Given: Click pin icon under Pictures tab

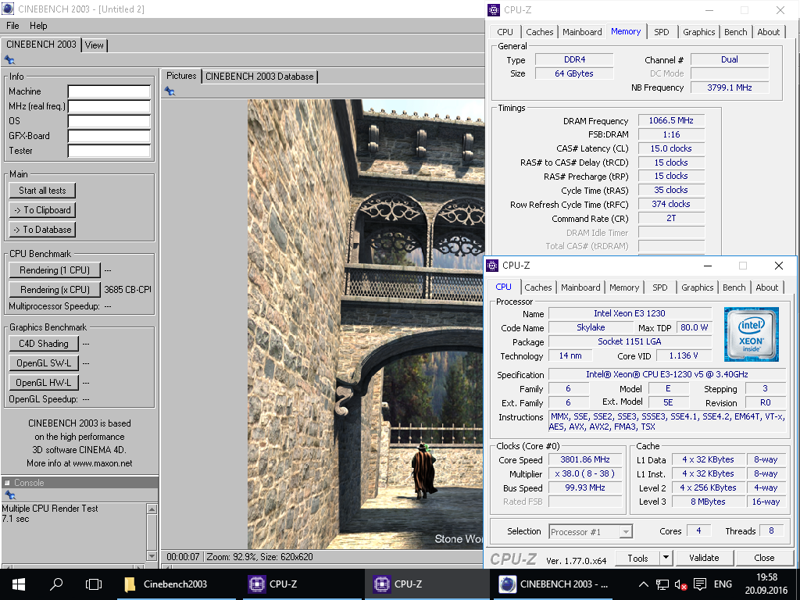Looking at the screenshot, I should tap(170, 91).
